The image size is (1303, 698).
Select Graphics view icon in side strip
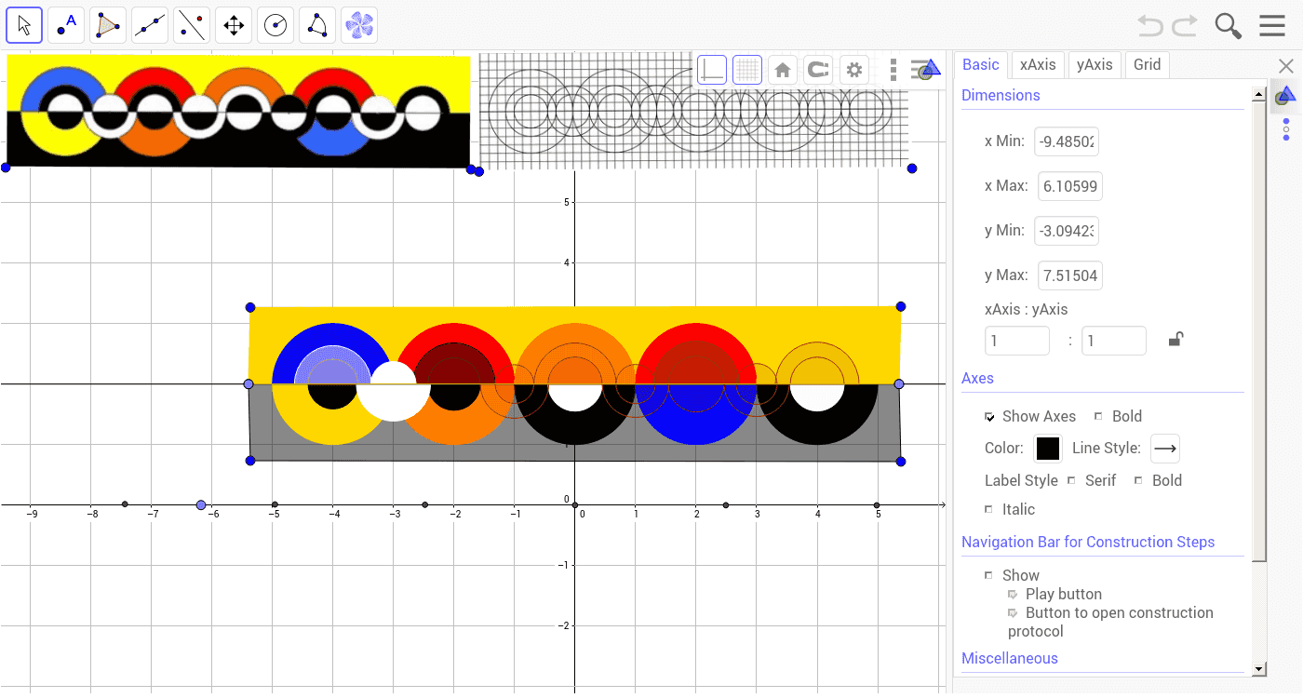pos(1286,96)
